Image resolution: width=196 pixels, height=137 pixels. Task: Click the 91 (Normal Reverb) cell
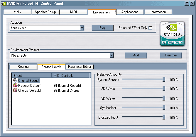click(x=67, y=86)
